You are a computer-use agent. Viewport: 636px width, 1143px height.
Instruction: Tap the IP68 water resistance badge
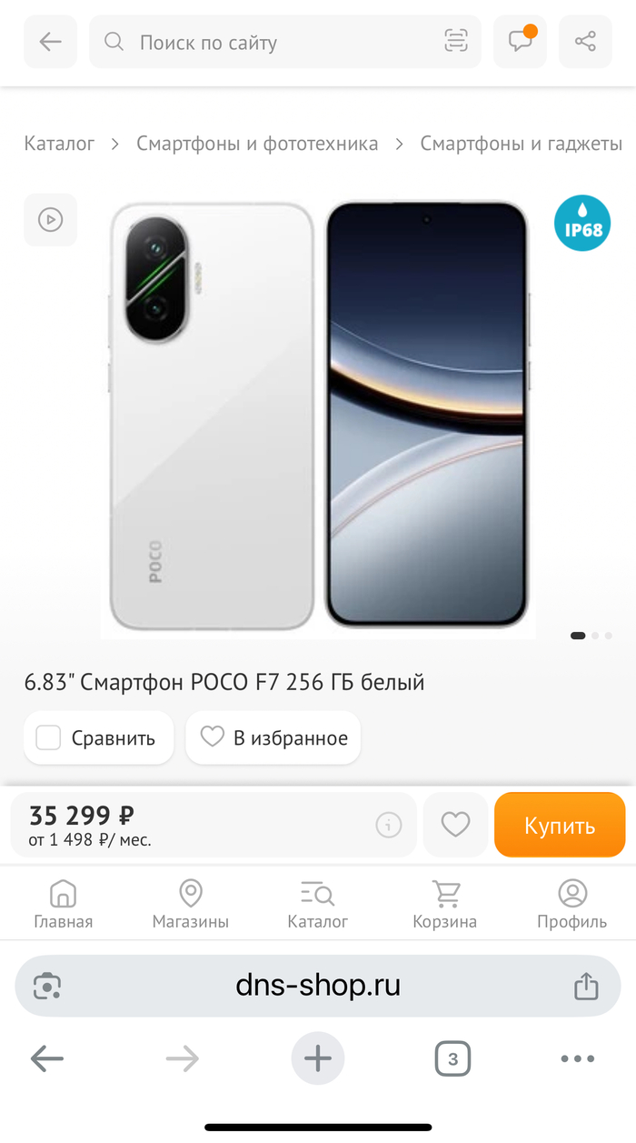(582, 223)
